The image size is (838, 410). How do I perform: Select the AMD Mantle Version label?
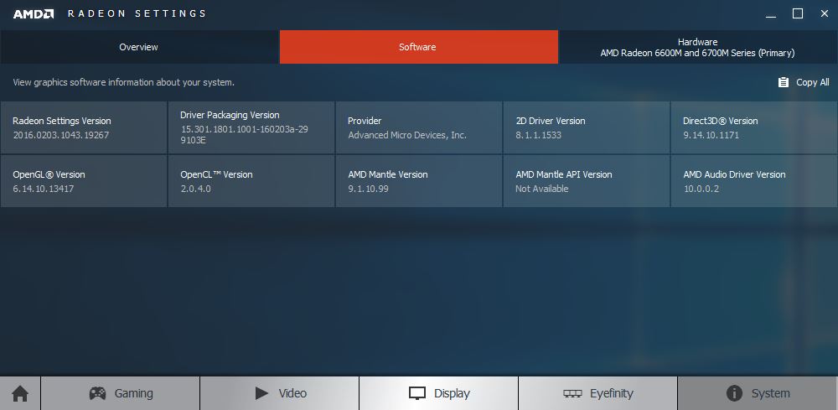(388, 174)
